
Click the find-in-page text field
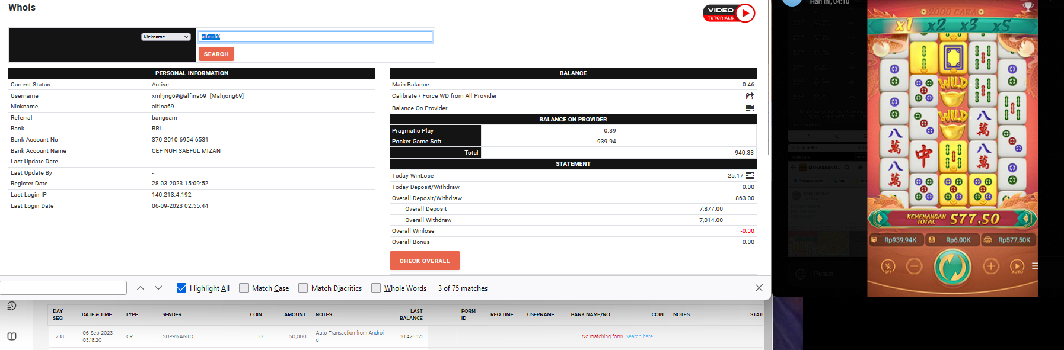click(x=62, y=288)
